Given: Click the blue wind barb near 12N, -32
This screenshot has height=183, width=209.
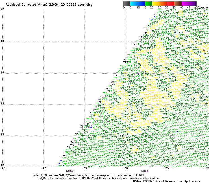Looking at the screenshot, I should point(177,132).
